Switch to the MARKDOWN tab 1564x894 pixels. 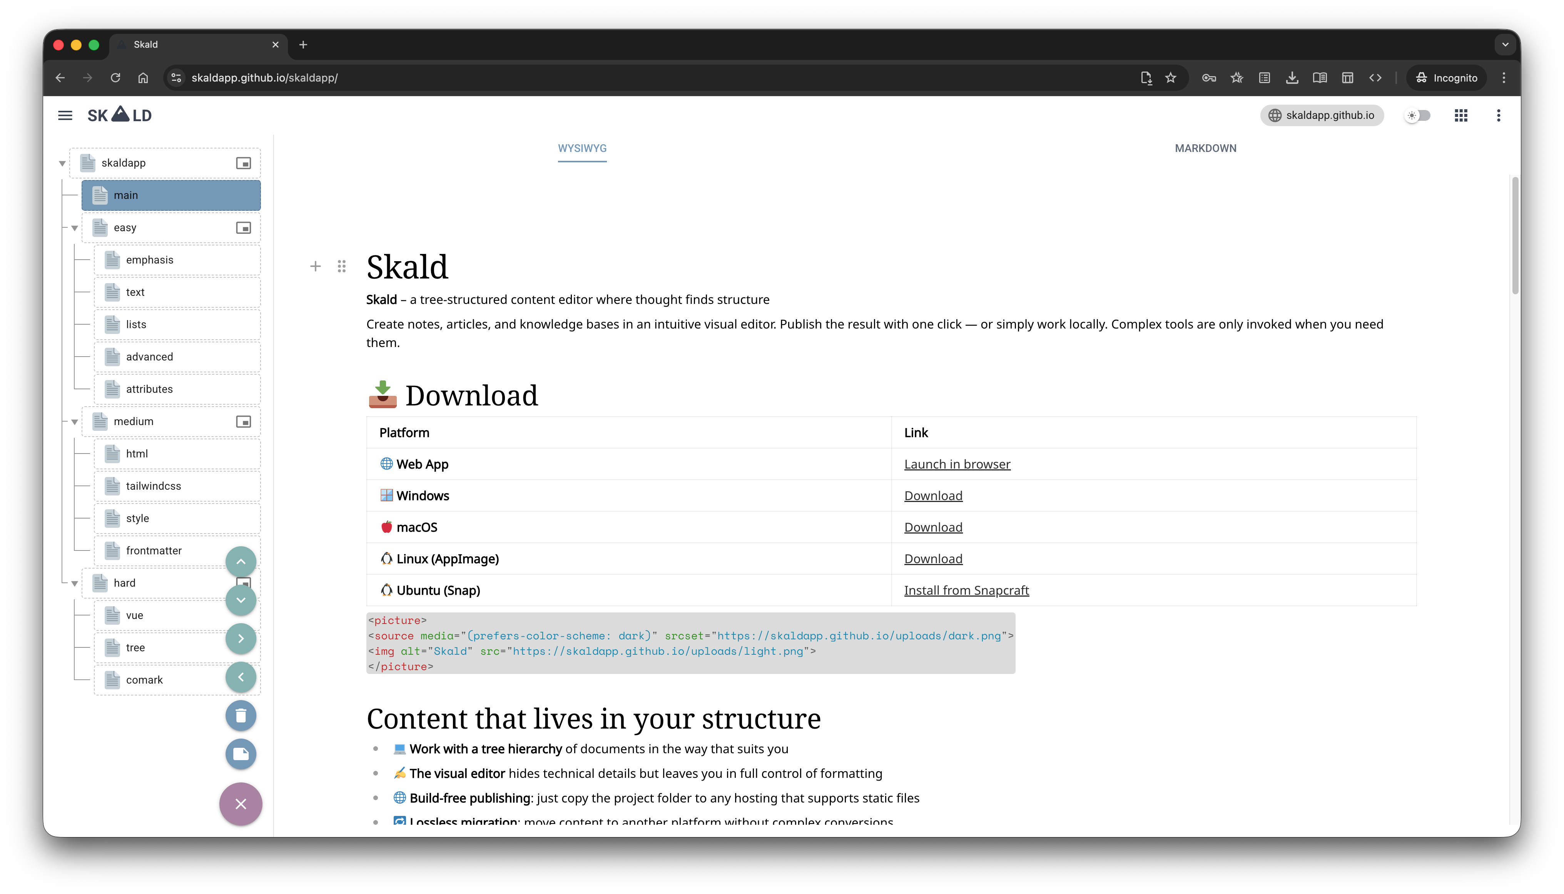click(1205, 148)
